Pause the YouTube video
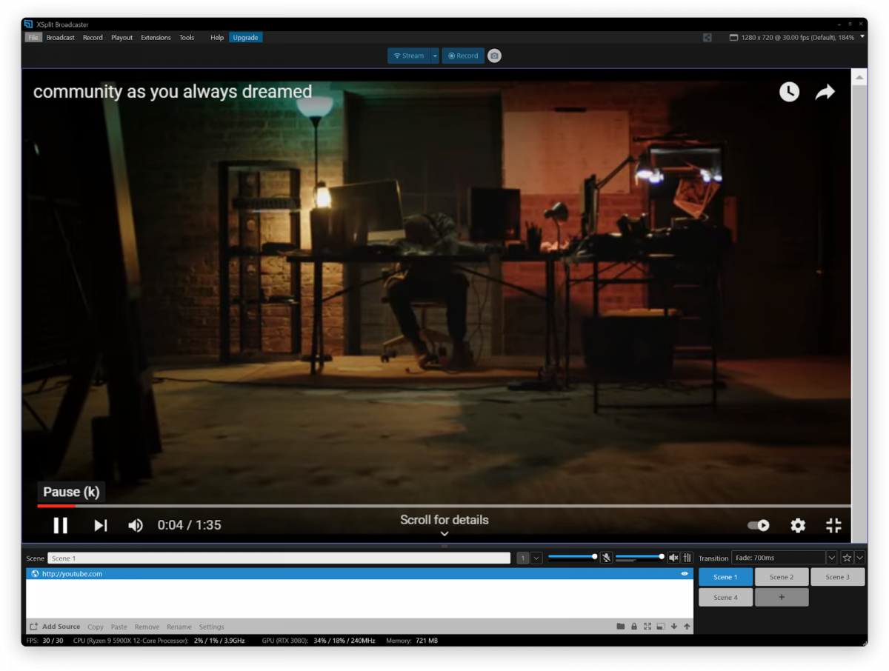Viewport: 889px width, 671px height. tap(61, 525)
